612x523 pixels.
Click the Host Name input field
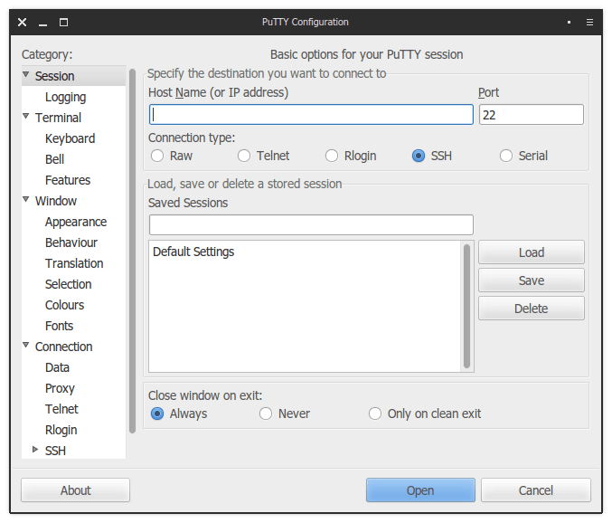(311, 115)
